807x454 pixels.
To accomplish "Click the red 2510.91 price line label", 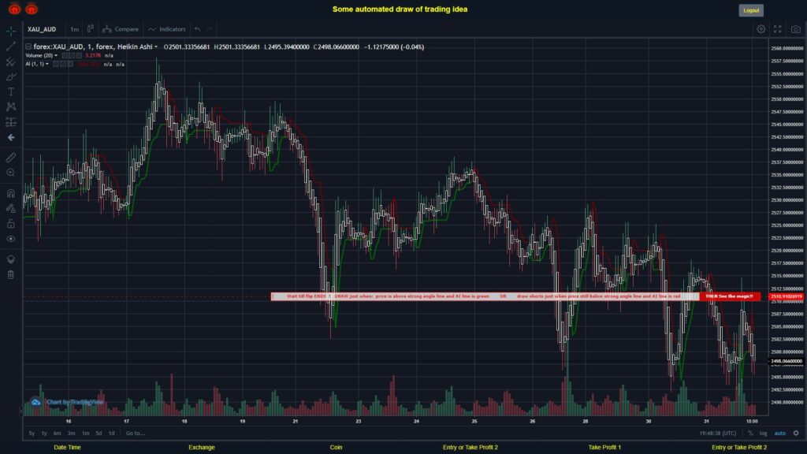I will 787,296.
